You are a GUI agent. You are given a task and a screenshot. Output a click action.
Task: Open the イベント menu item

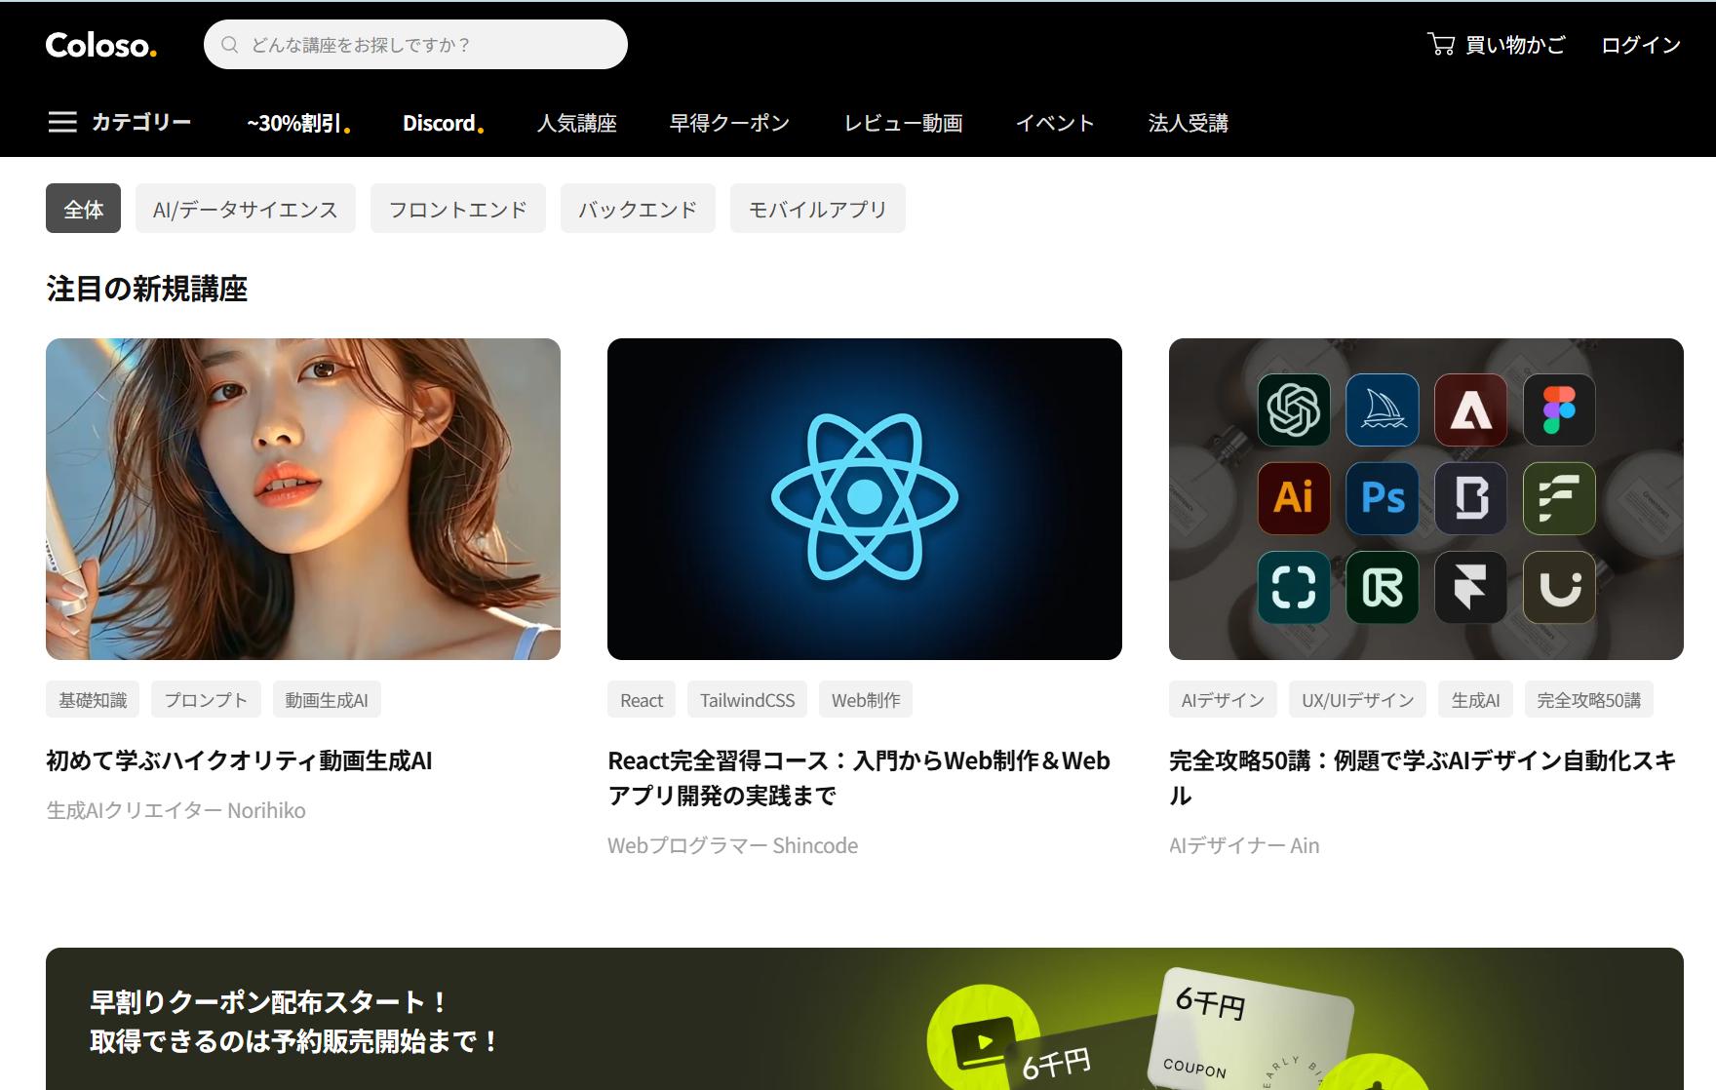coord(1055,123)
